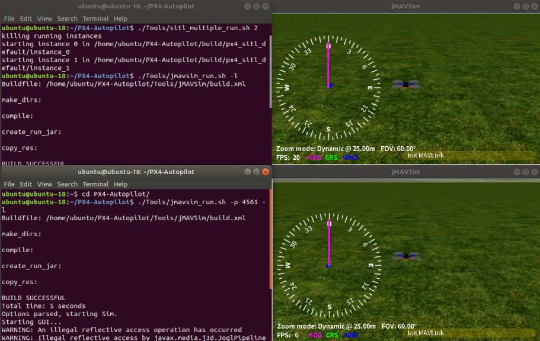
Task: Click sitl_multiple_run.sh command in top terminal
Action: click(198, 28)
